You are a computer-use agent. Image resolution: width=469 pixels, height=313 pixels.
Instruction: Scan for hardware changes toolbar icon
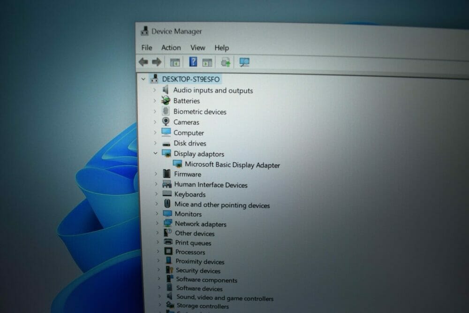click(244, 62)
